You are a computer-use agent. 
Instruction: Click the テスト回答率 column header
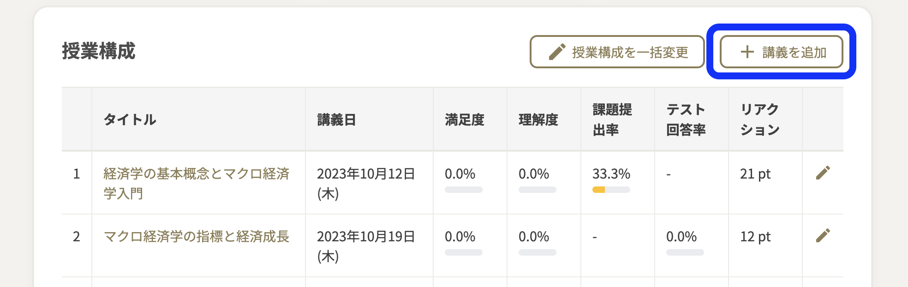coord(686,120)
